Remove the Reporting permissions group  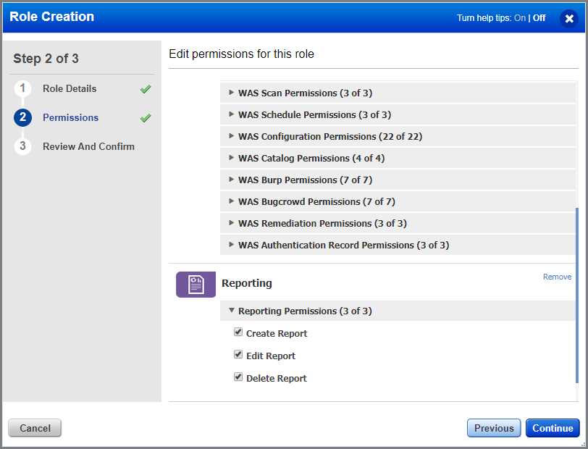(557, 277)
